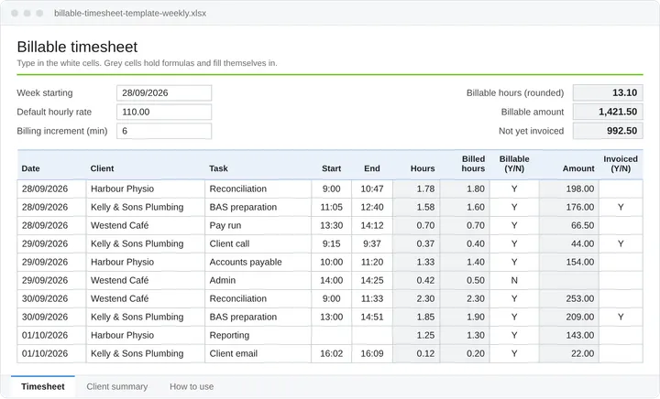Select Amount 253.00
The image size is (660, 399).
coord(569,298)
